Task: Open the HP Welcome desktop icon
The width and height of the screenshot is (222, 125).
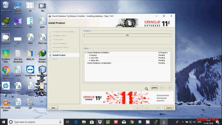Action: coord(6,87)
